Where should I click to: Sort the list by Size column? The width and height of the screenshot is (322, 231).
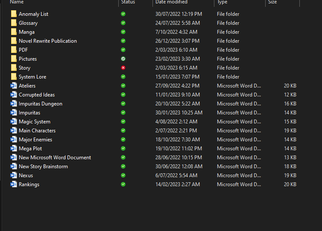tap(272, 2)
